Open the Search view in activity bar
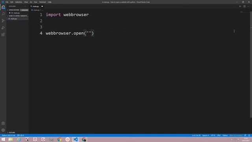This screenshot has width=252, height=142. point(3,14)
